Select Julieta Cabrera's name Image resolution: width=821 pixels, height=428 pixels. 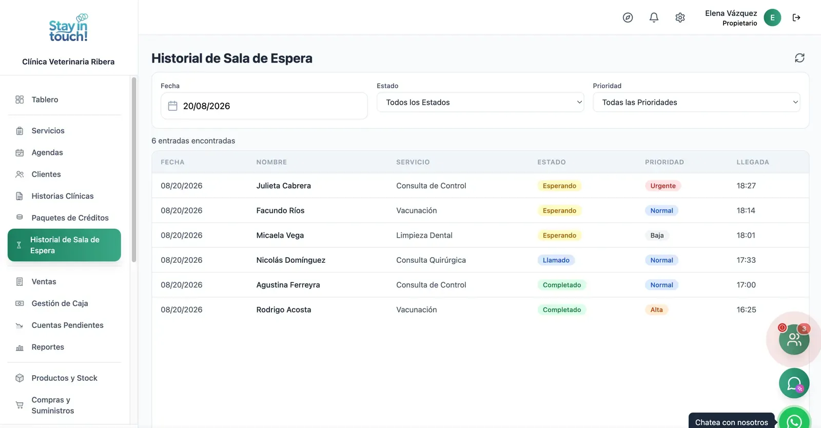click(x=284, y=186)
